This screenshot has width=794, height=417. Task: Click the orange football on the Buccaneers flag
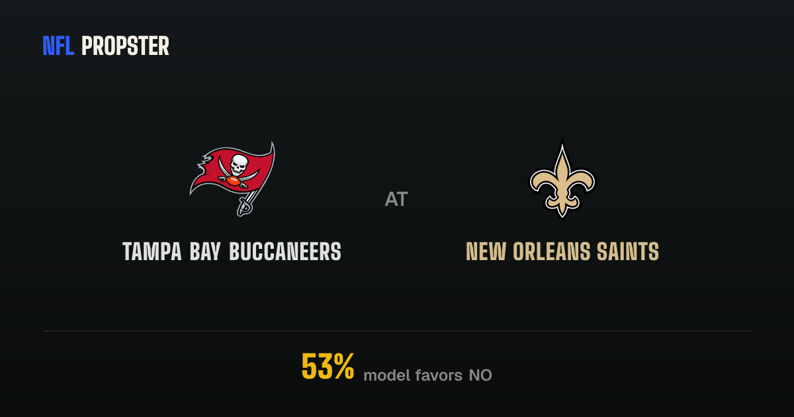(234, 179)
